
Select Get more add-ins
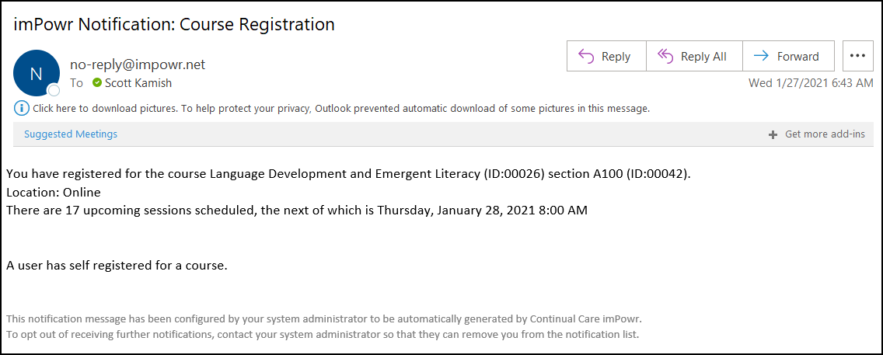tap(825, 134)
